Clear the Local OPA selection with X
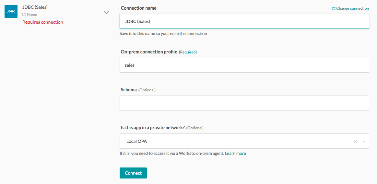Screen dimensions: 377x184 pos(356,142)
